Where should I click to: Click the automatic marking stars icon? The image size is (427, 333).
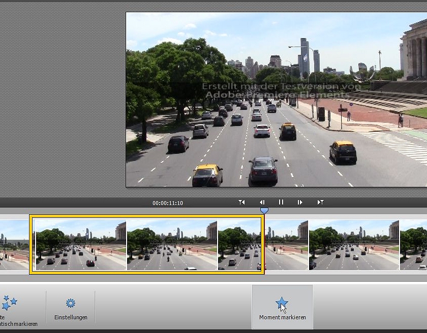(9, 303)
